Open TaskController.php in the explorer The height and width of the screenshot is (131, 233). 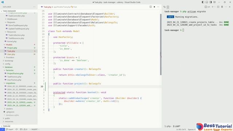(16, 16)
